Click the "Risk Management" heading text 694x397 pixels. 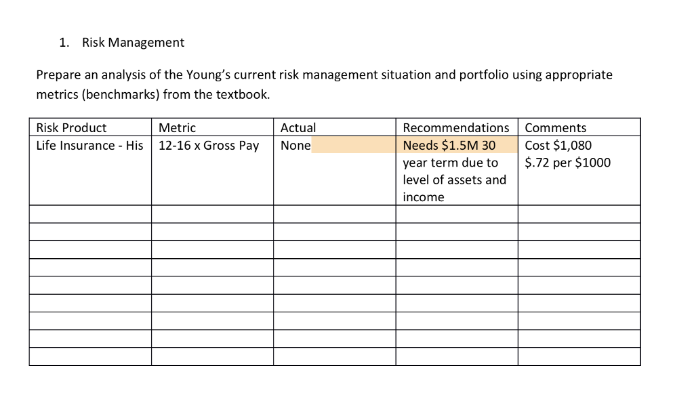[x=133, y=43]
